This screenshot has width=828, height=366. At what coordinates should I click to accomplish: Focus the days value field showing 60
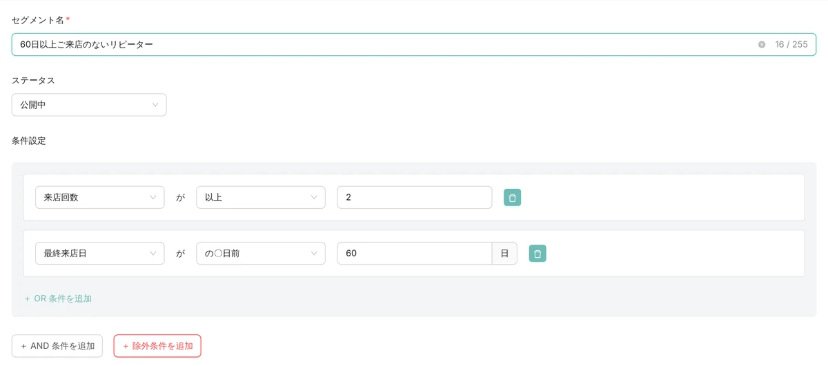click(x=415, y=253)
